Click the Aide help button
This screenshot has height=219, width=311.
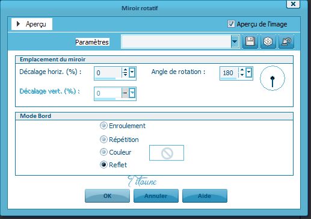click(205, 196)
